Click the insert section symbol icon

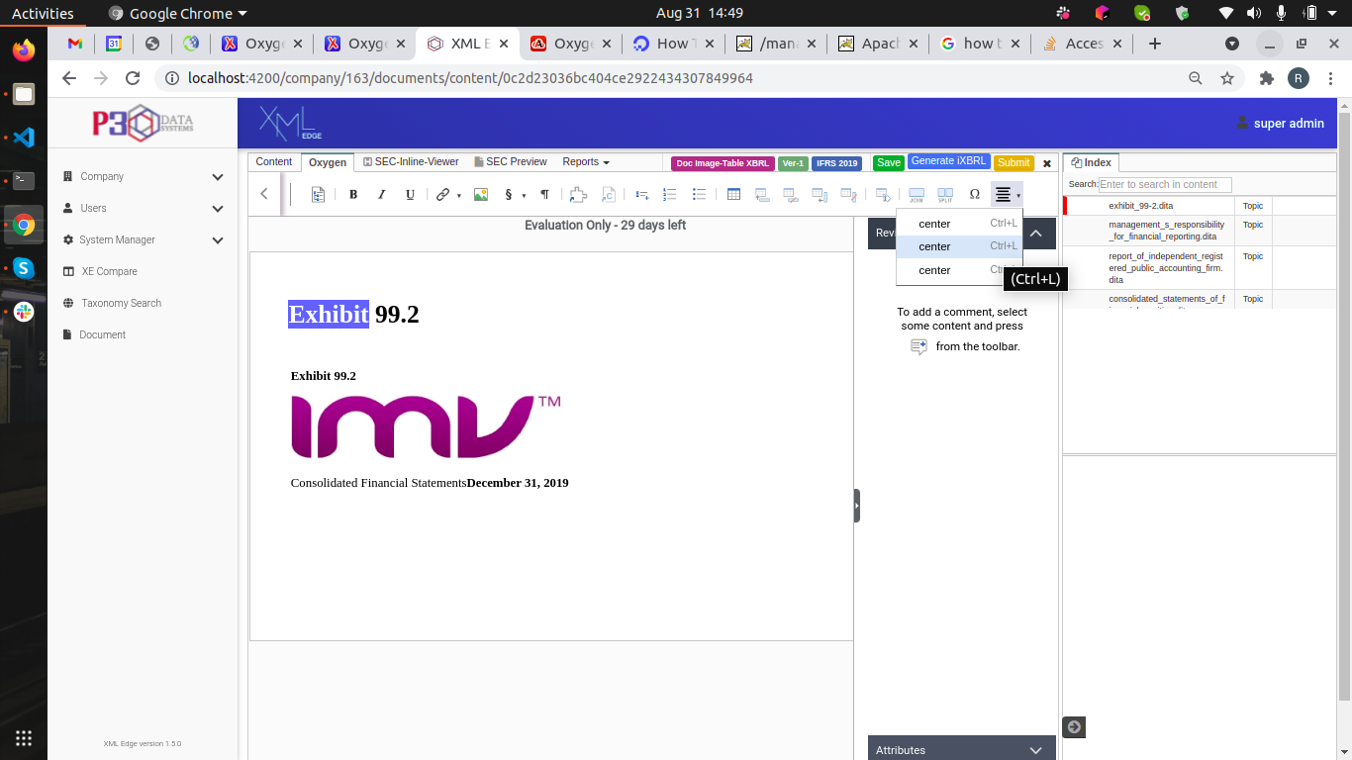[509, 194]
